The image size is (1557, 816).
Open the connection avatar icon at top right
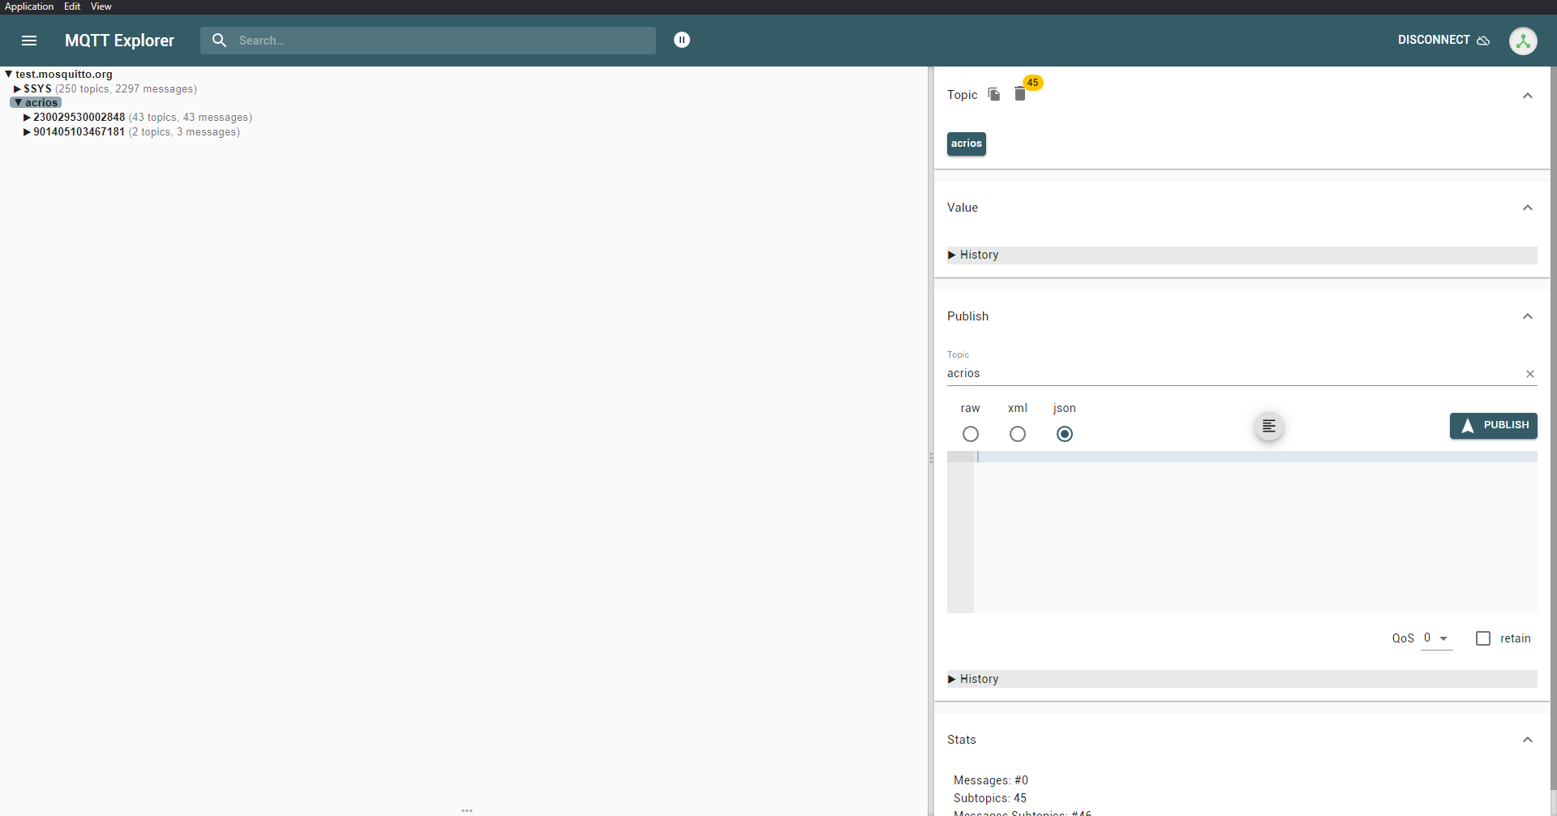(1523, 41)
